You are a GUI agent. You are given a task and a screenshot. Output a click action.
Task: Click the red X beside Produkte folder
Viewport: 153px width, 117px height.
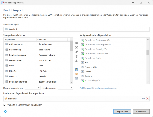coord(147,99)
